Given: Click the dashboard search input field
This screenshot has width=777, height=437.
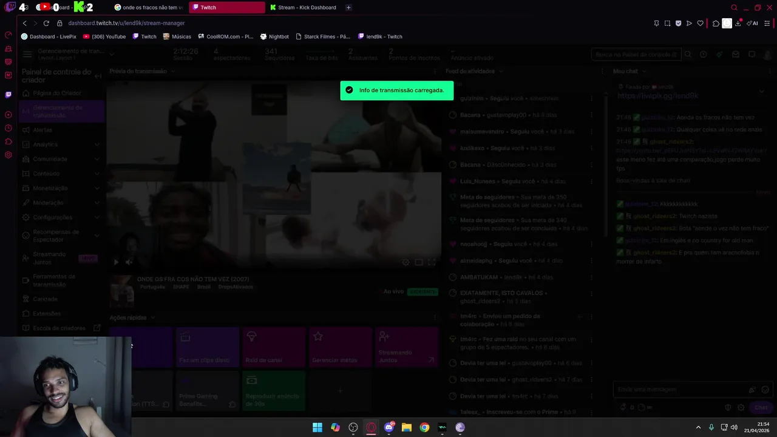Looking at the screenshot, I should click(636, 55).
